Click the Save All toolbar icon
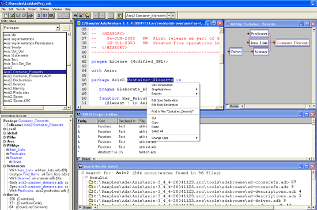Viewport: 317px width, 210px height. (24, 16)
